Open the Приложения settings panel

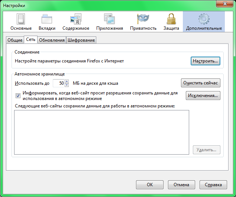(110, 22)
